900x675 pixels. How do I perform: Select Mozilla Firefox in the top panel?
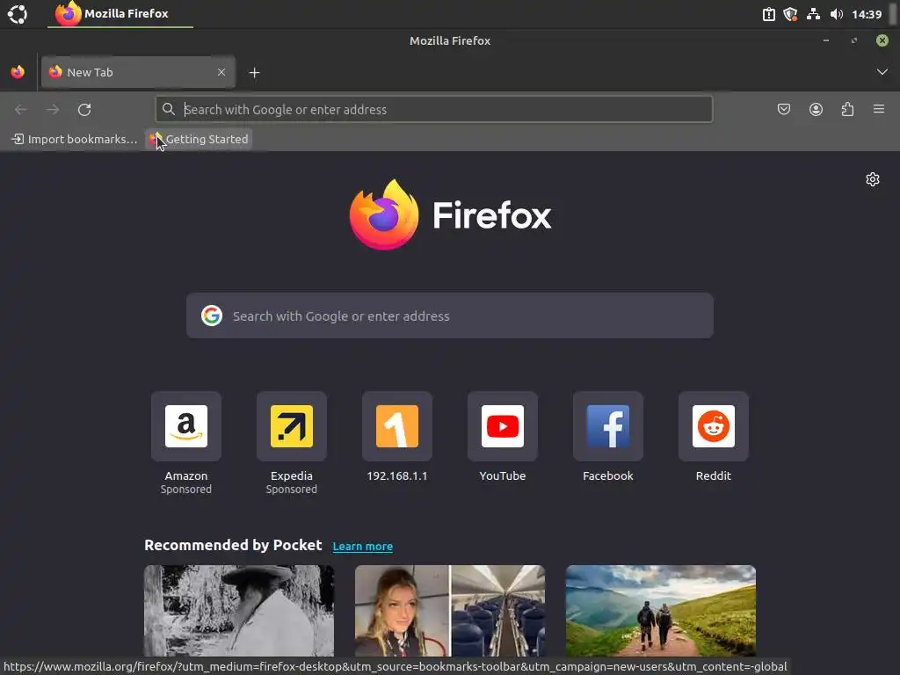(x=120, y=14)
